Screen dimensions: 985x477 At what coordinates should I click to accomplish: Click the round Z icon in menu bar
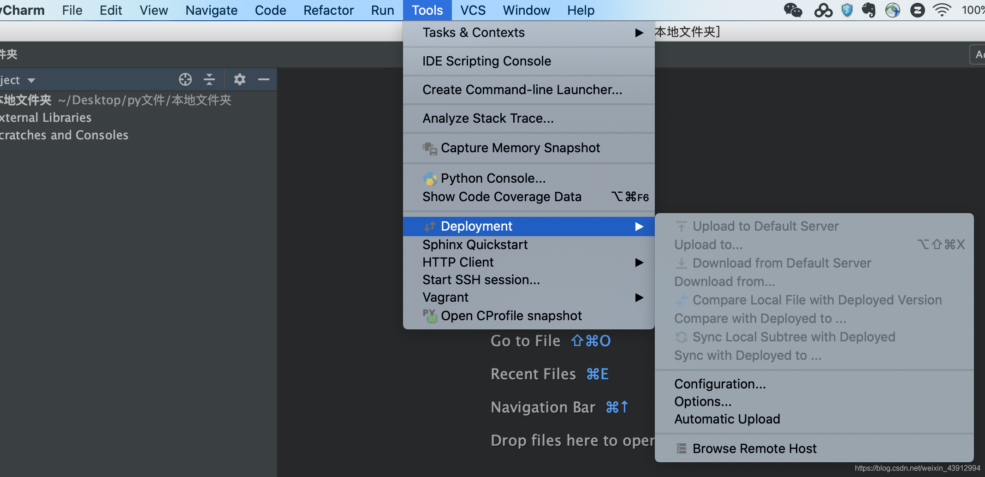pyautogui.click(x=918, y=10)
